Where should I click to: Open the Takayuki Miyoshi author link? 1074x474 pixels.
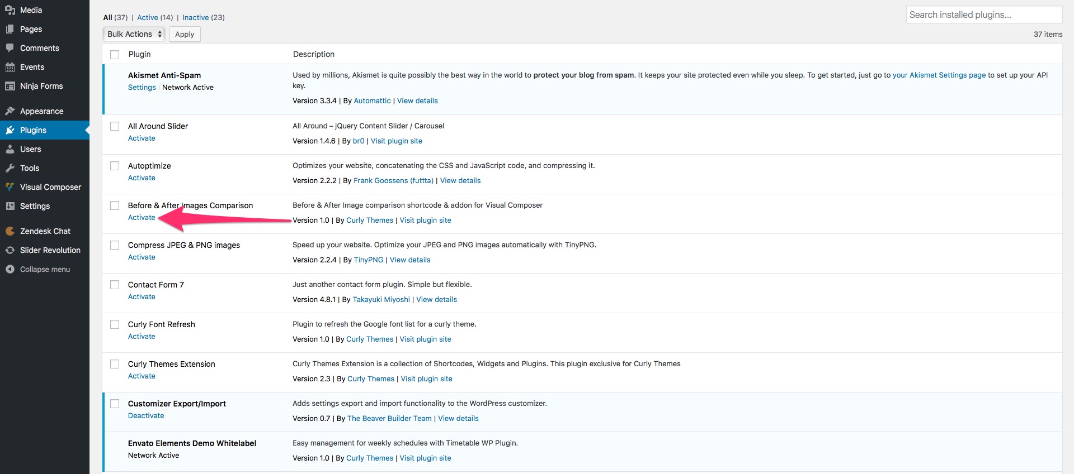pos(381,300)
